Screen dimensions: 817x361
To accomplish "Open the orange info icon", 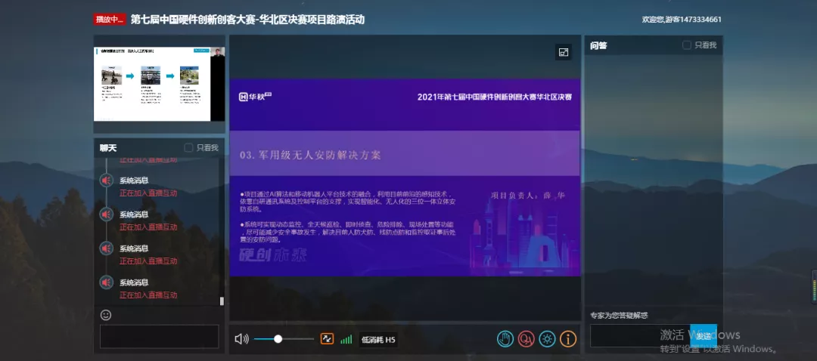I will 568,339.
